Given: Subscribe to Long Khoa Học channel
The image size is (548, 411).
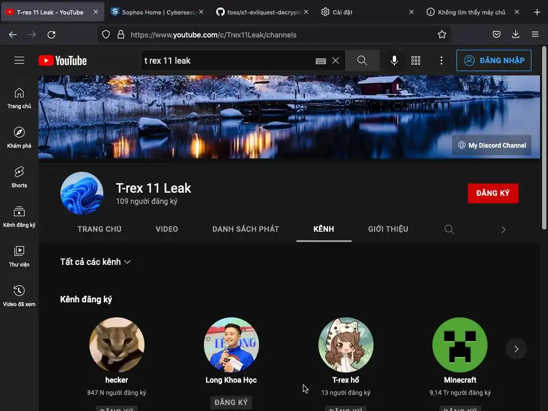Looking at the screenshot, I should point(231,402).
